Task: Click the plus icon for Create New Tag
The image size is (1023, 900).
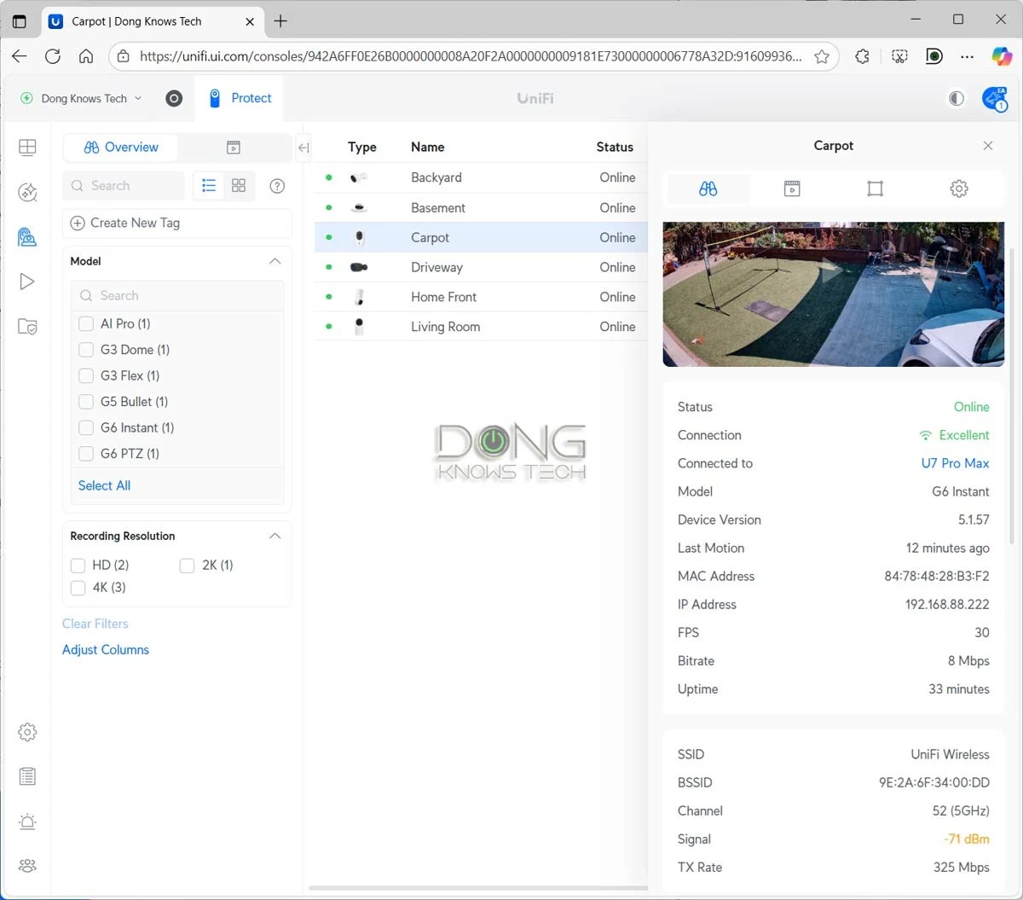Action: pyautogui.click(x=78, y=223)
